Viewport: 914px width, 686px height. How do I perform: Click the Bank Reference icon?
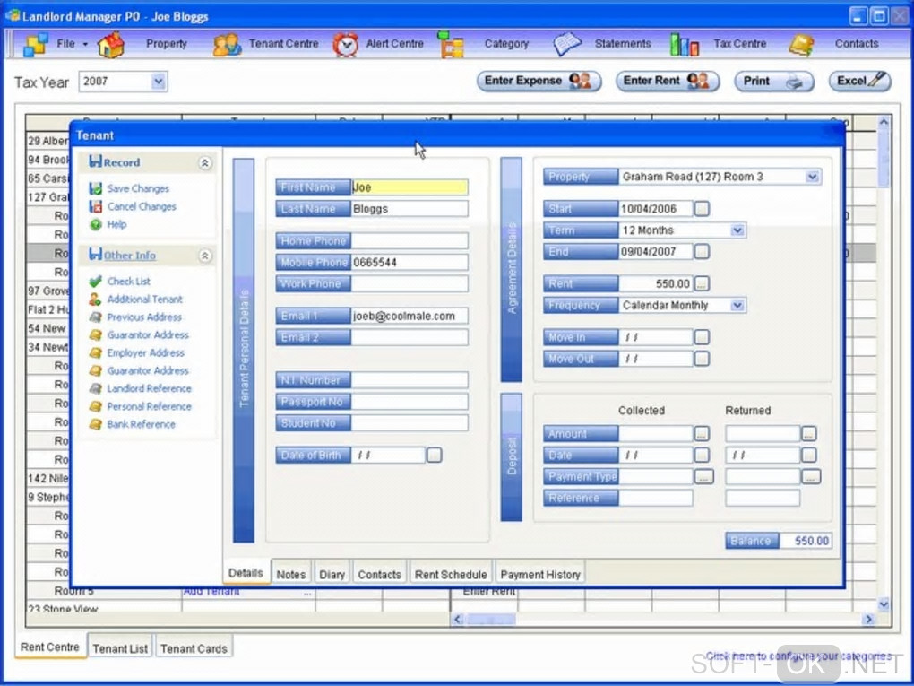point(96,425)
